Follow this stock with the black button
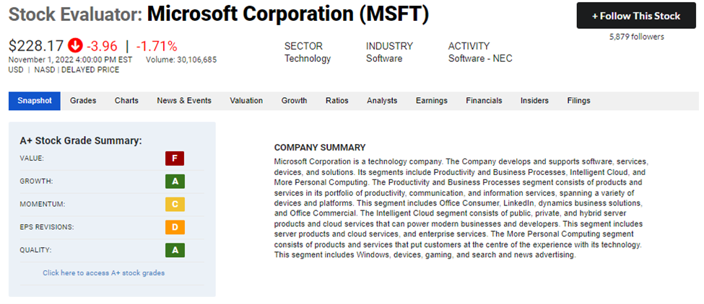Image resolution: width=704 pixels, height=304 pixels. (635, 16)
